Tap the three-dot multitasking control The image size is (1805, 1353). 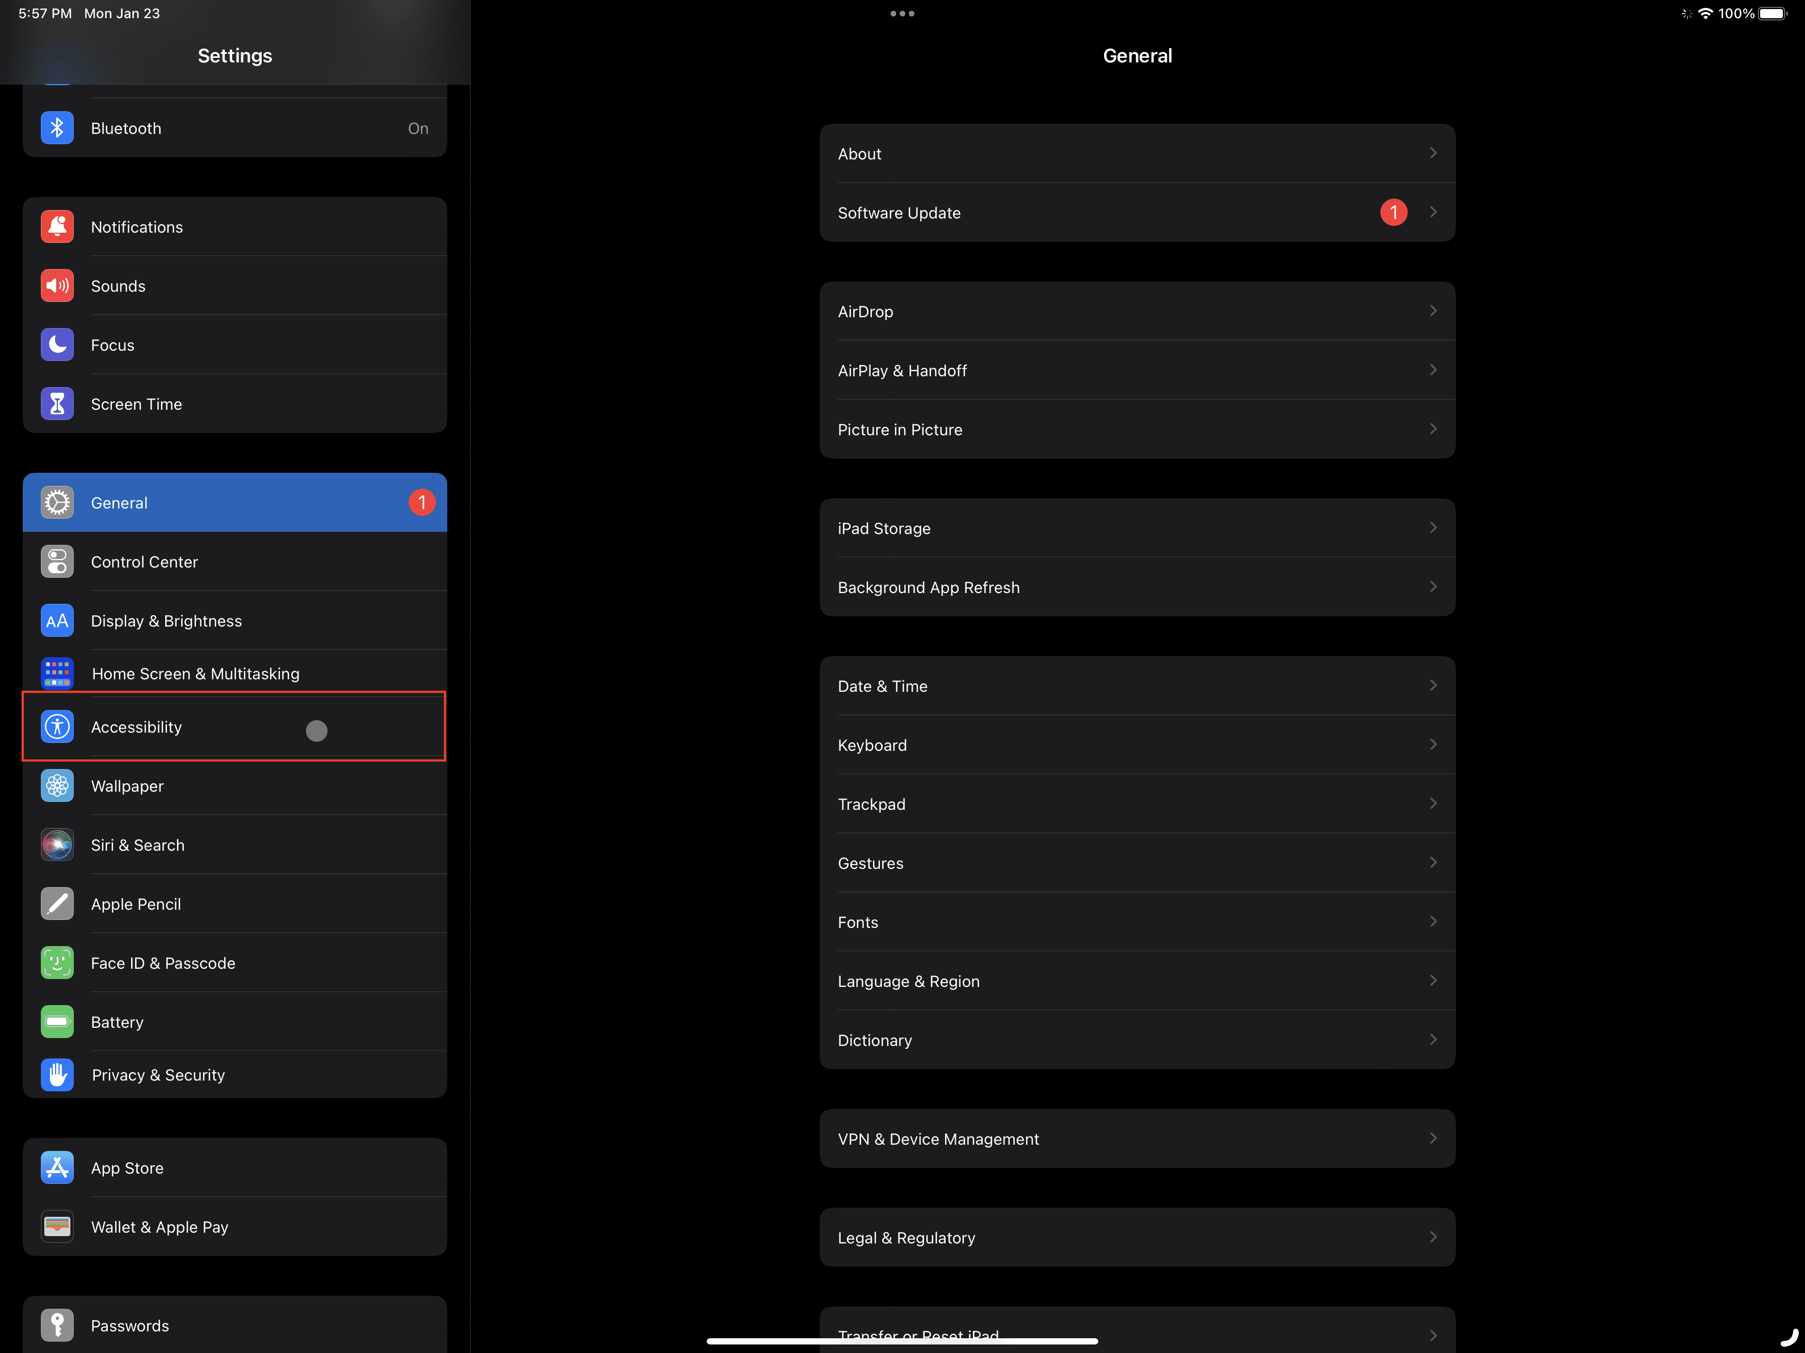pos(902,13)
